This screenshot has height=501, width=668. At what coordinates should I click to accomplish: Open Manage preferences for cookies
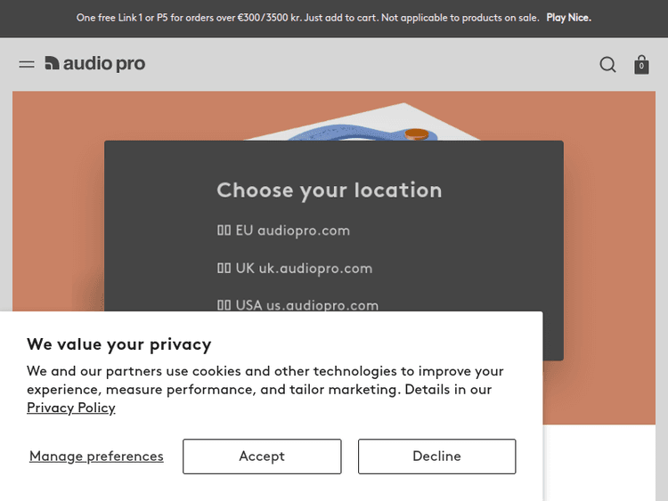point(96,457)
